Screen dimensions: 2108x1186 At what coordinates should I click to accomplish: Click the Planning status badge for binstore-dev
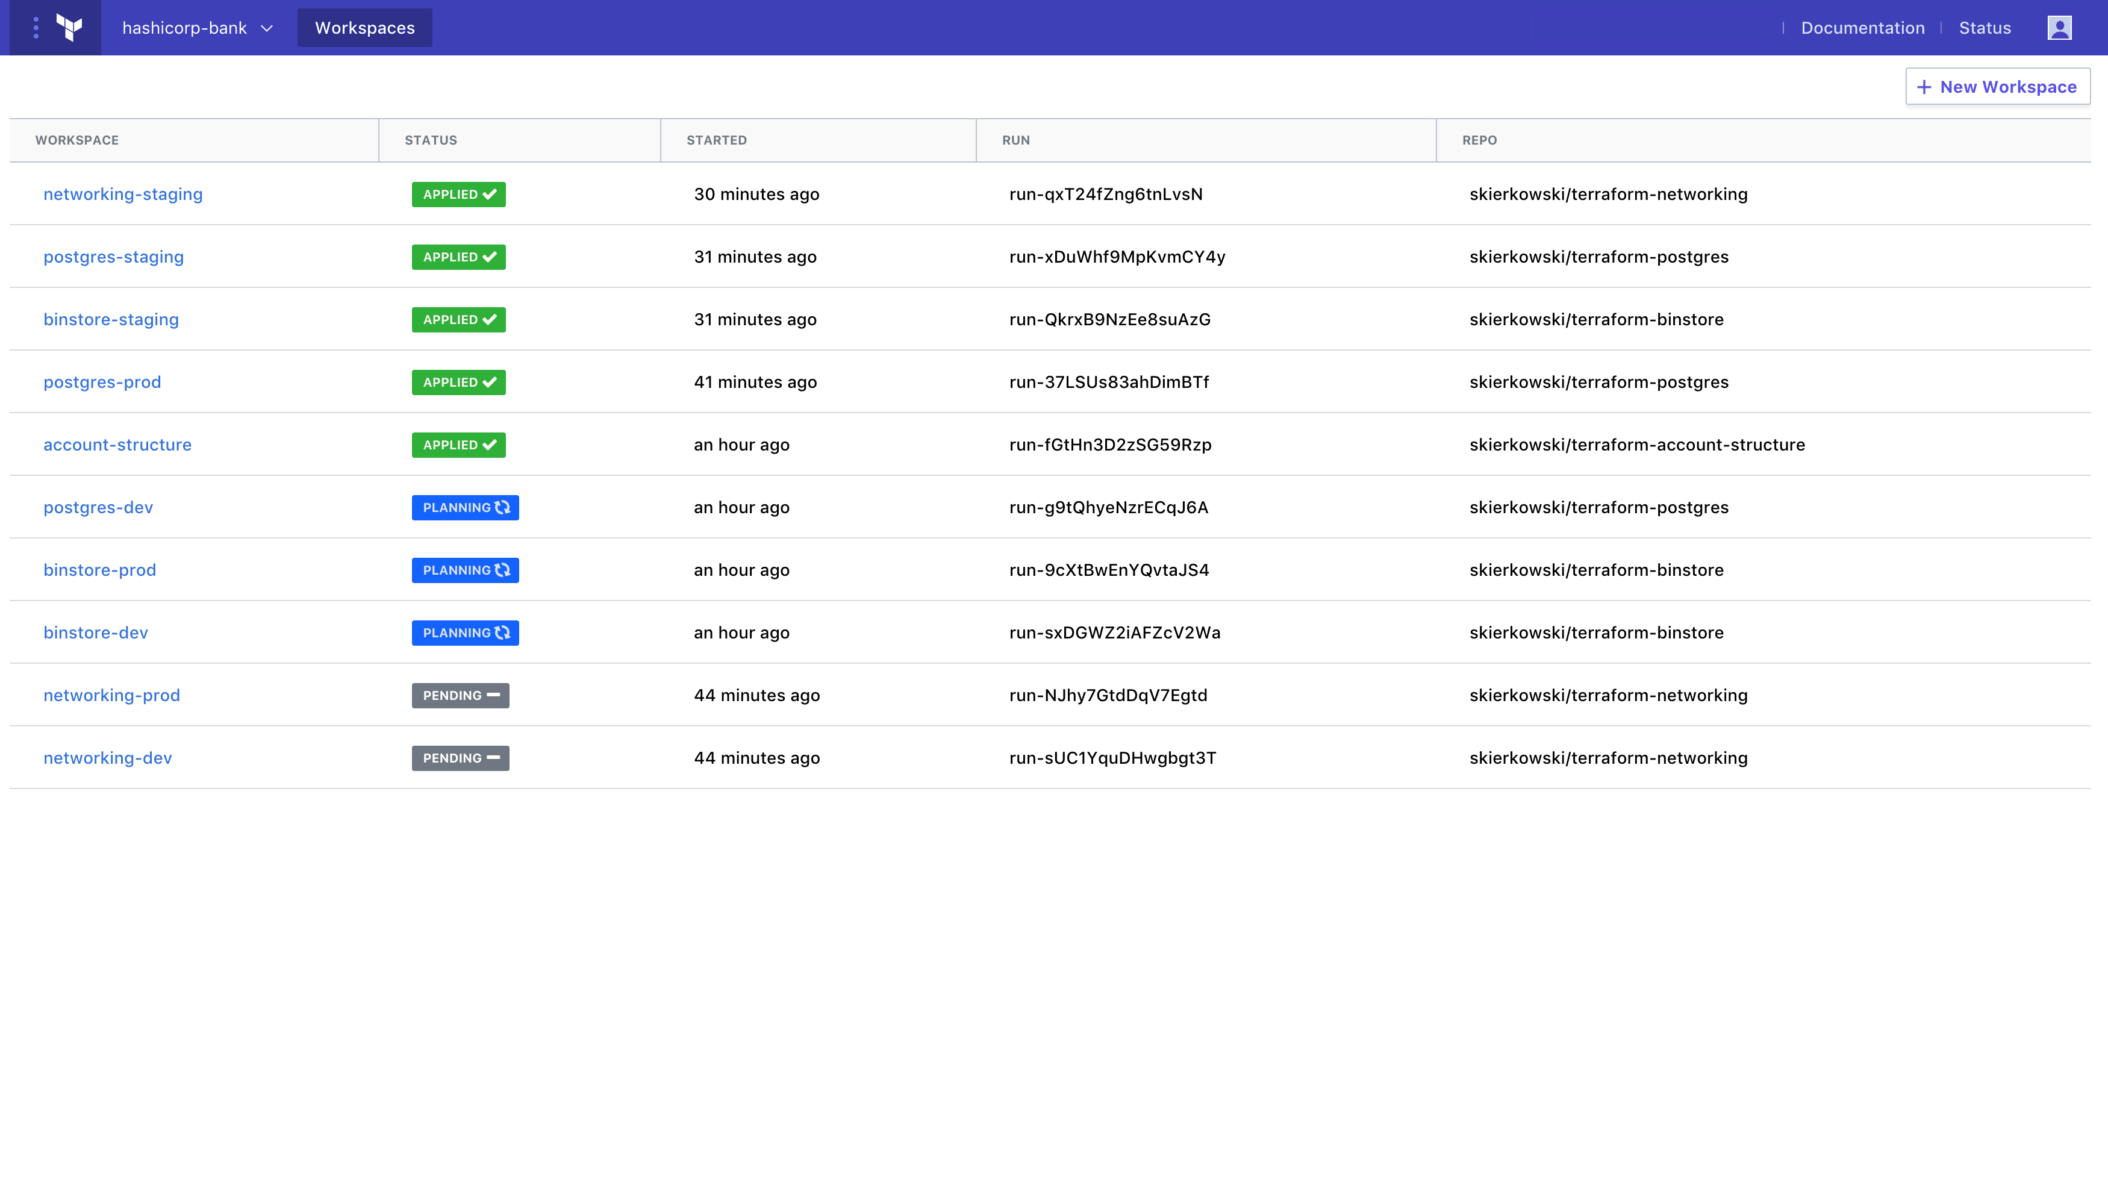coord(465,632)
